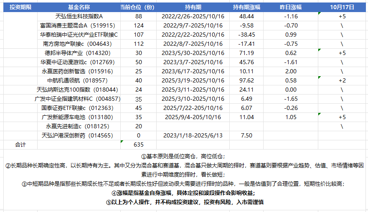Click the 广发新能源车电池（013180） cell

click(x=79, y=117)
